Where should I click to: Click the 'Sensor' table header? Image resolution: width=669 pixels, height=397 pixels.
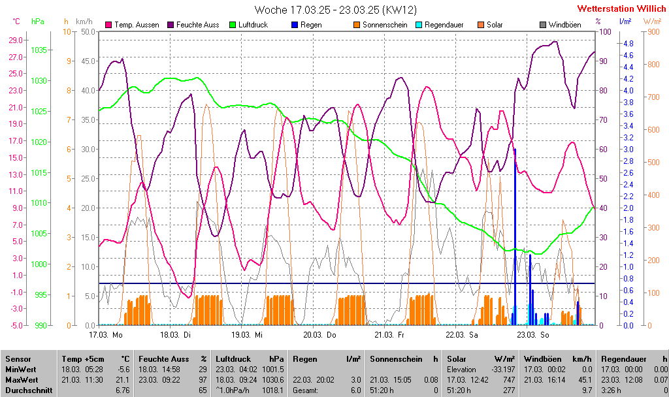pyautogui.click(x=18, y=359)
